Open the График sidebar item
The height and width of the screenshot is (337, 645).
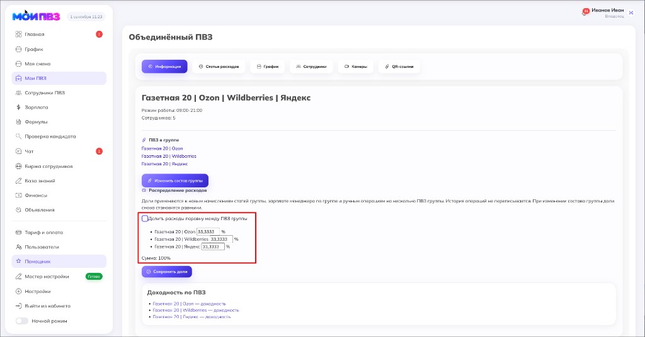(59, 49)
